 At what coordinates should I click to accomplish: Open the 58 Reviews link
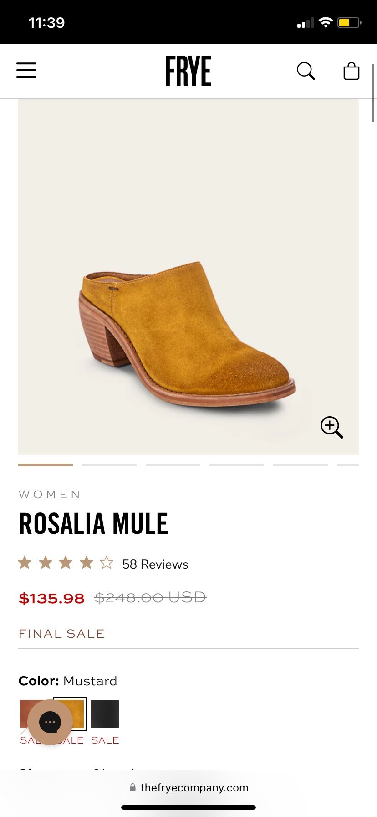(154, 564)
